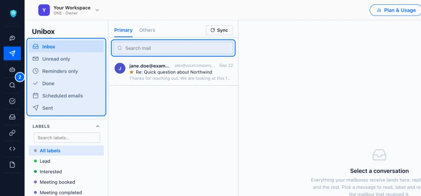Open the code brackets sidebar icon
421x196 pixels.
click(x=12, y=149)
